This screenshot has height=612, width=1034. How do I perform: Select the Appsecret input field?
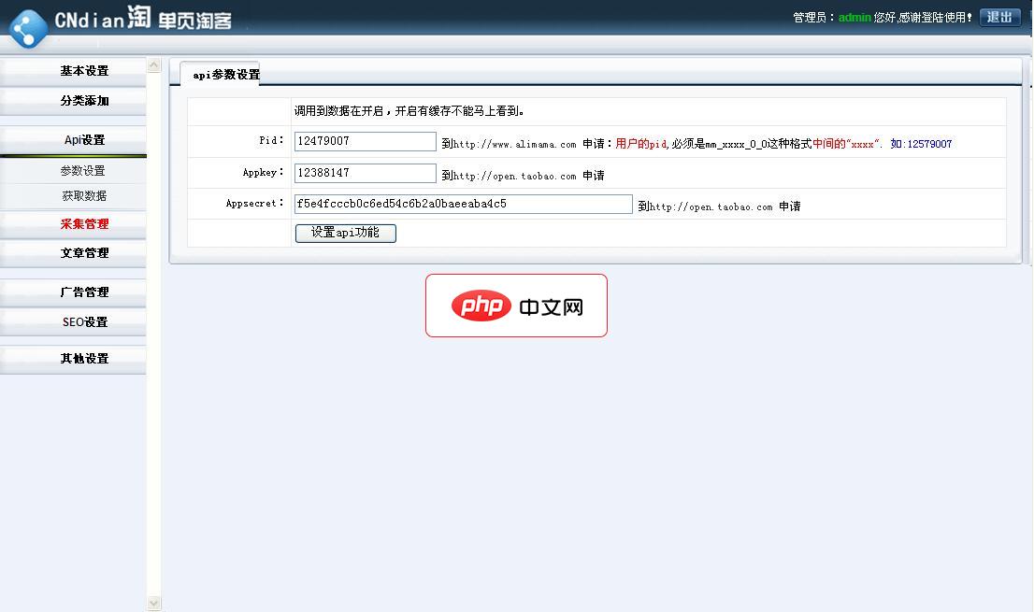[463, 204]
